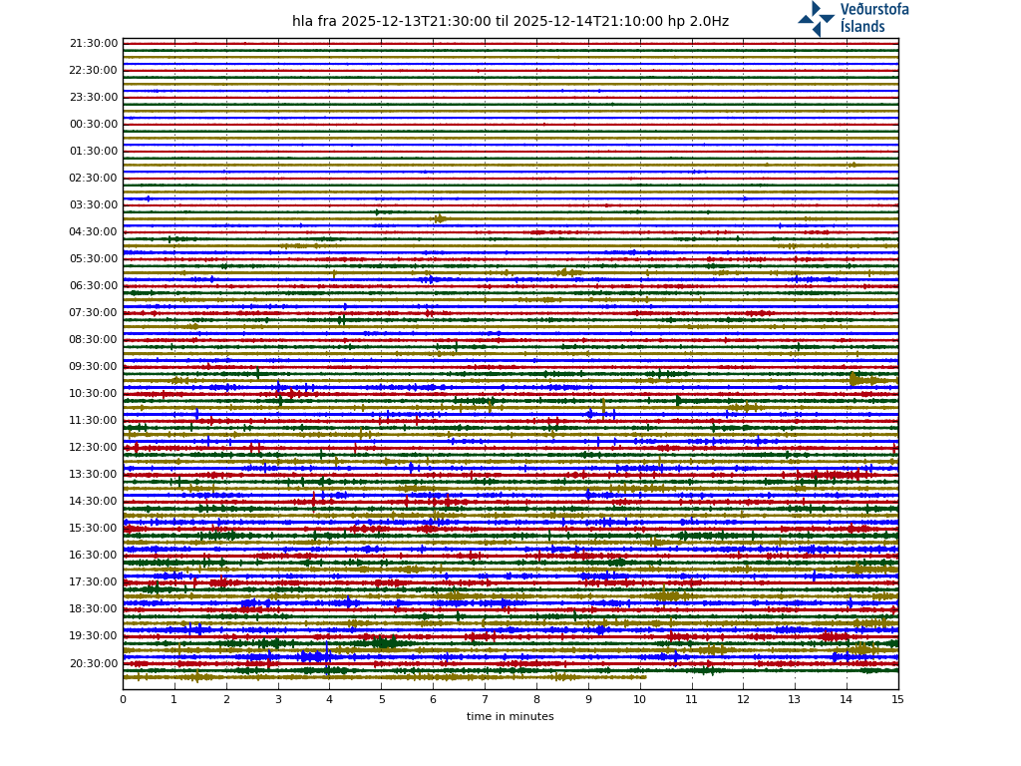Select the 20:30:00 time label
The image size is (1021, 766).
coord(94,663)
